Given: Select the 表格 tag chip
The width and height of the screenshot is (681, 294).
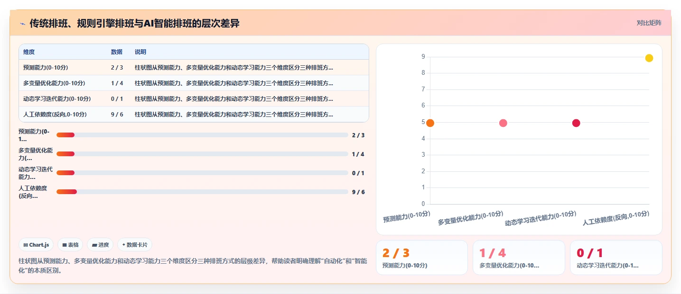Looking at the screenshot, I should click(x=70, y=245).
